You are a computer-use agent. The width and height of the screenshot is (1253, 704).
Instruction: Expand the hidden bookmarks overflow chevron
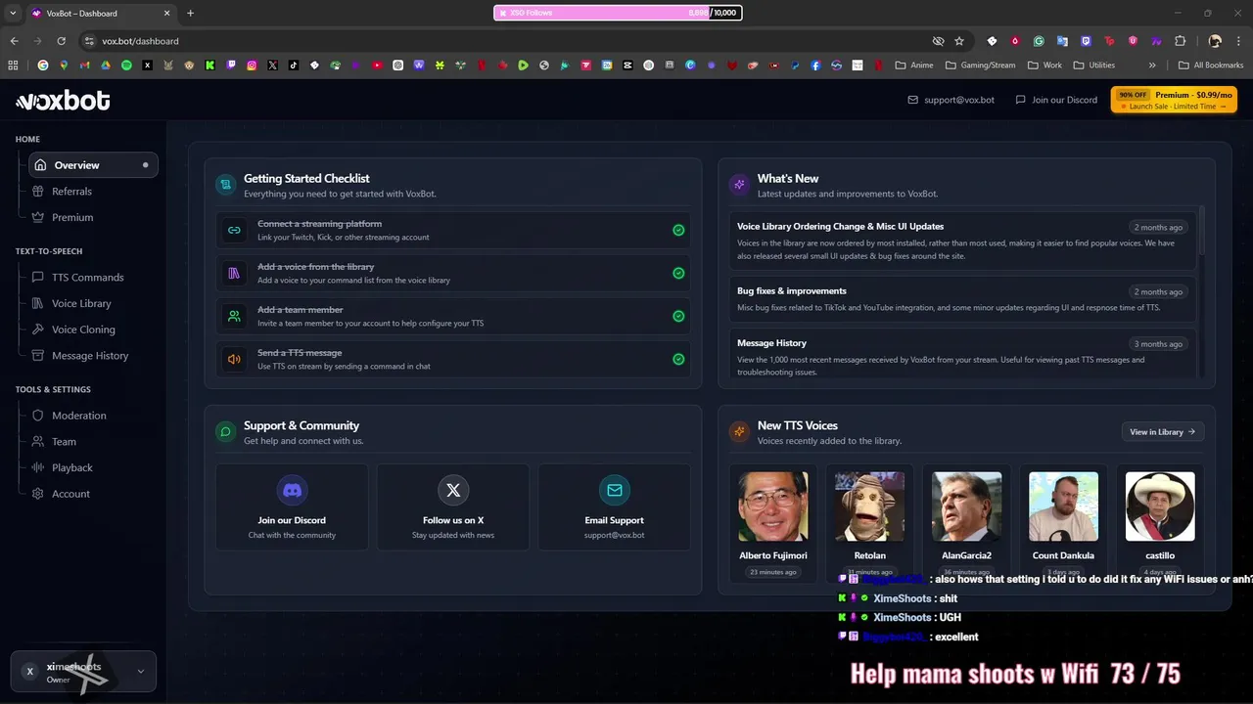pos(1152,66)
